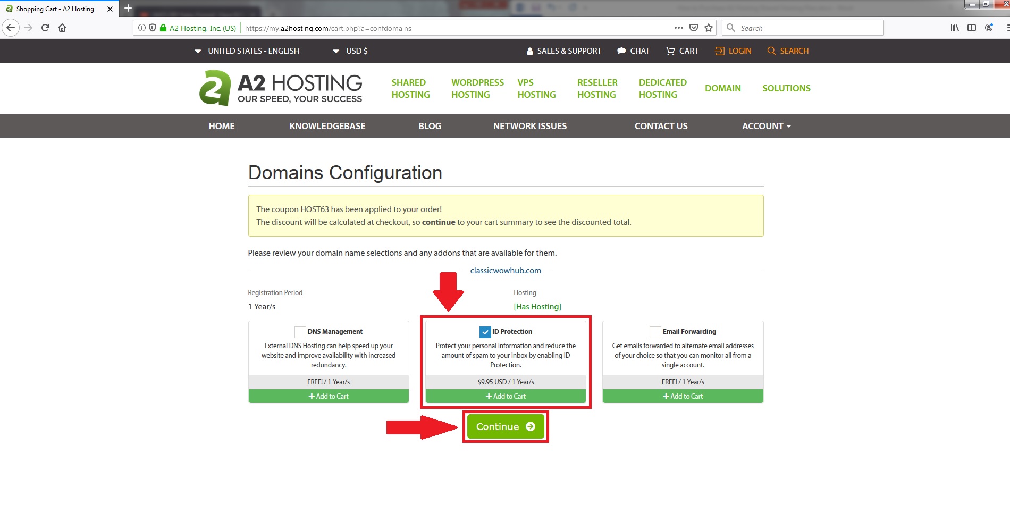Open the Solutions menu

pos(786,88)
